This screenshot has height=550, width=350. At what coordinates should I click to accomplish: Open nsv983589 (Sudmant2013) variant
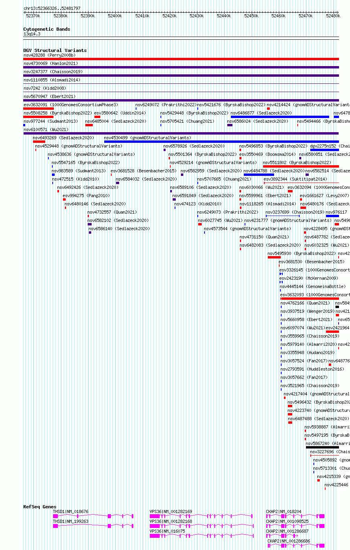click(x=79, y=171)
